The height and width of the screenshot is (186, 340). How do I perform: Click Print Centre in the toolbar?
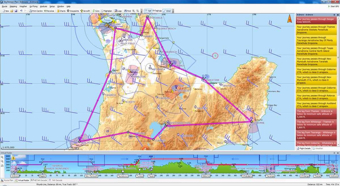click(x=35, y=11)
